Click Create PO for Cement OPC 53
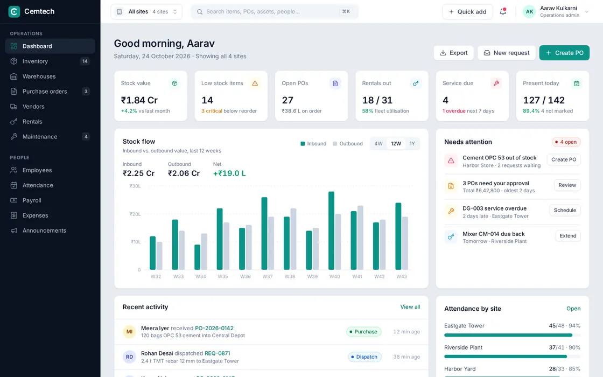This screenshot has height=377, width=603. (x=563, y=159)
